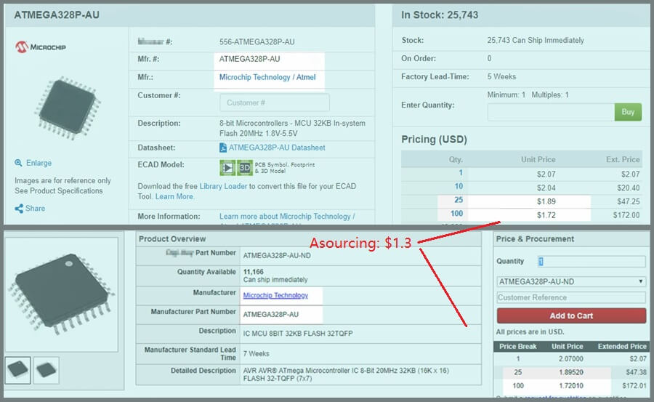Click the 556-ATMEGA328P-AU part number text
This screenshot has width=654, height=402.
pyautogui.click(x=257, y=41)
